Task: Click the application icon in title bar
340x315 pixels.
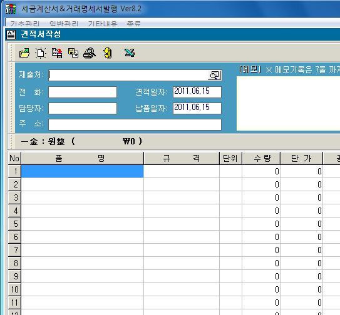Action: 11,9
